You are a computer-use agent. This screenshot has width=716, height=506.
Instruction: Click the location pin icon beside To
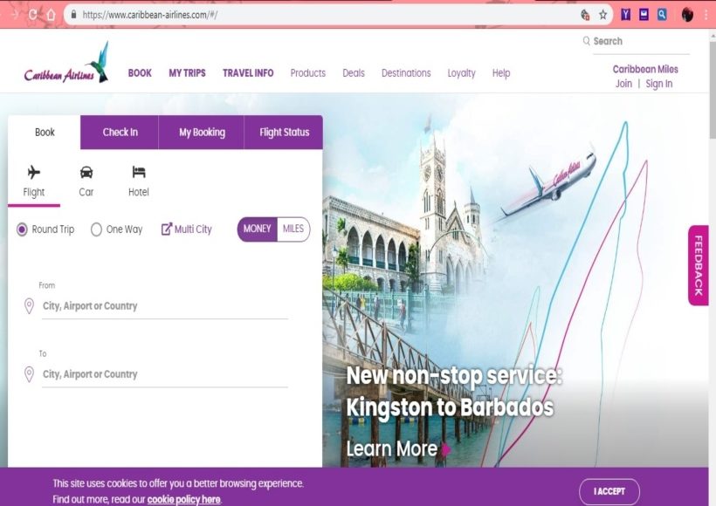(x=29, y=374)
